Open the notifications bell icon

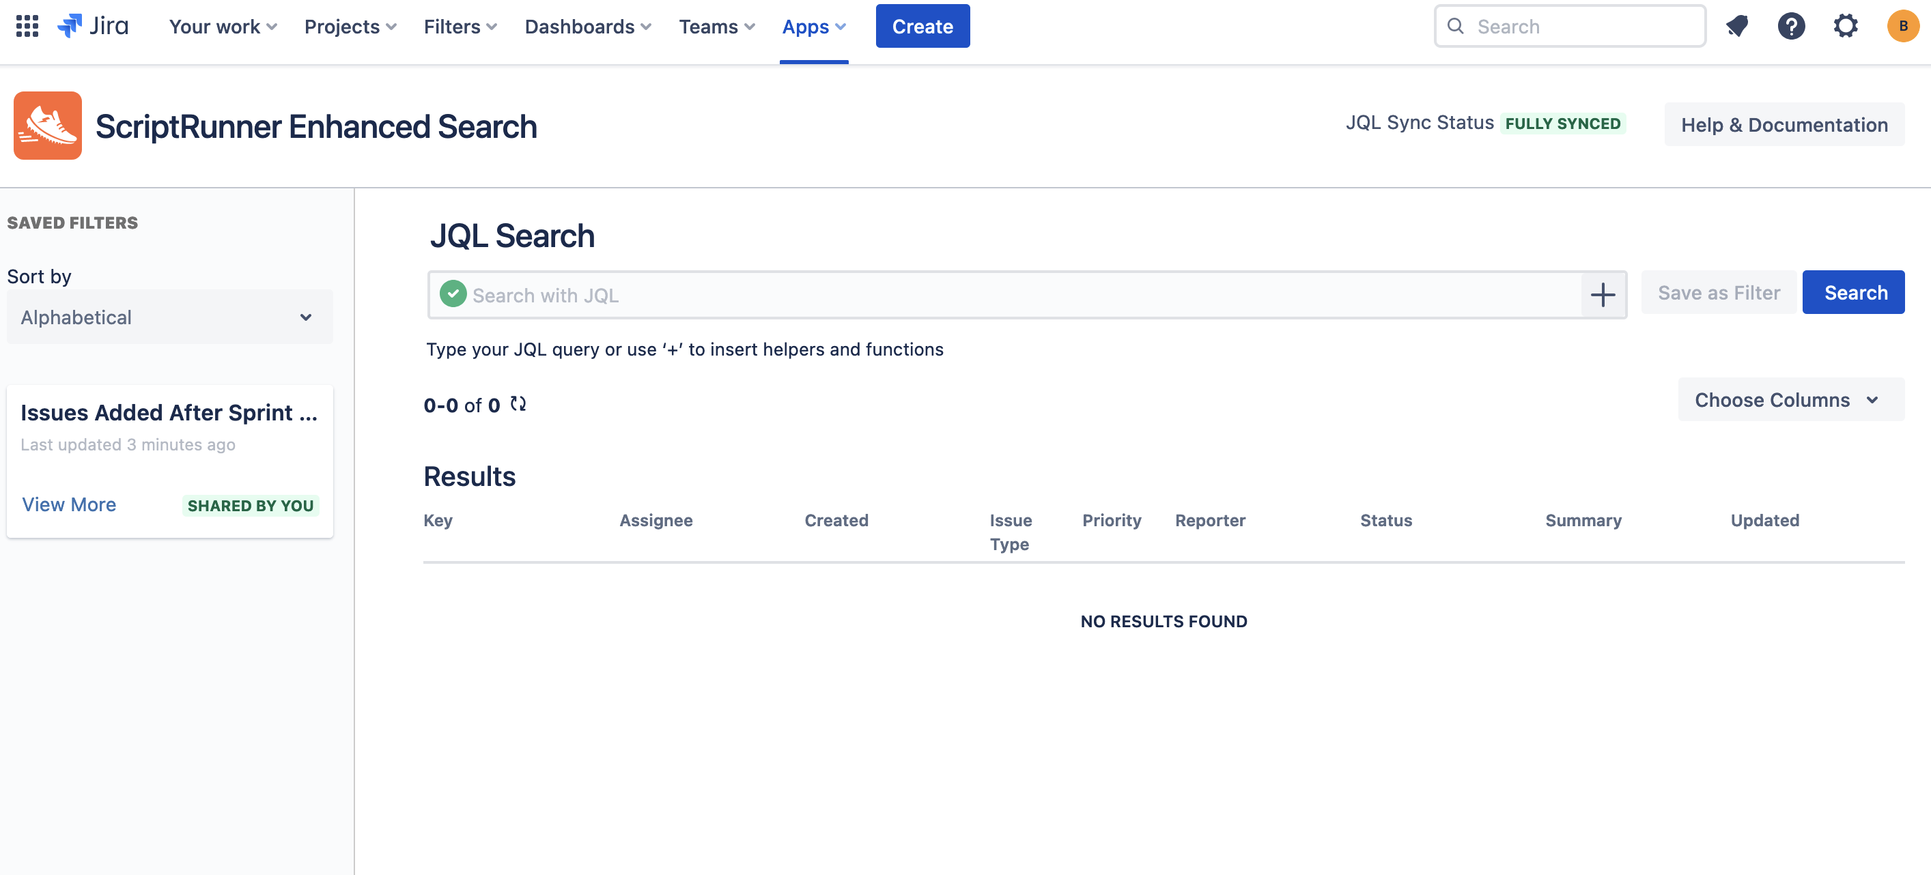(x=1737, y=26)
